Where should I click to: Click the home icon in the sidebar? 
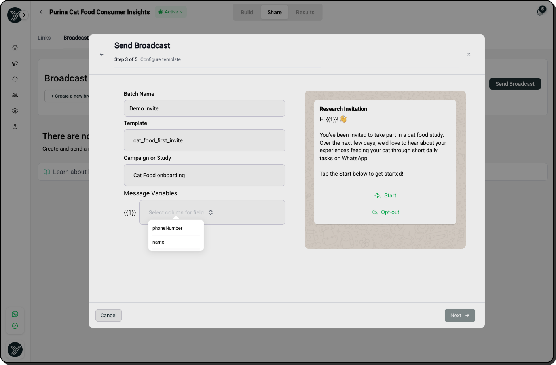15,47
